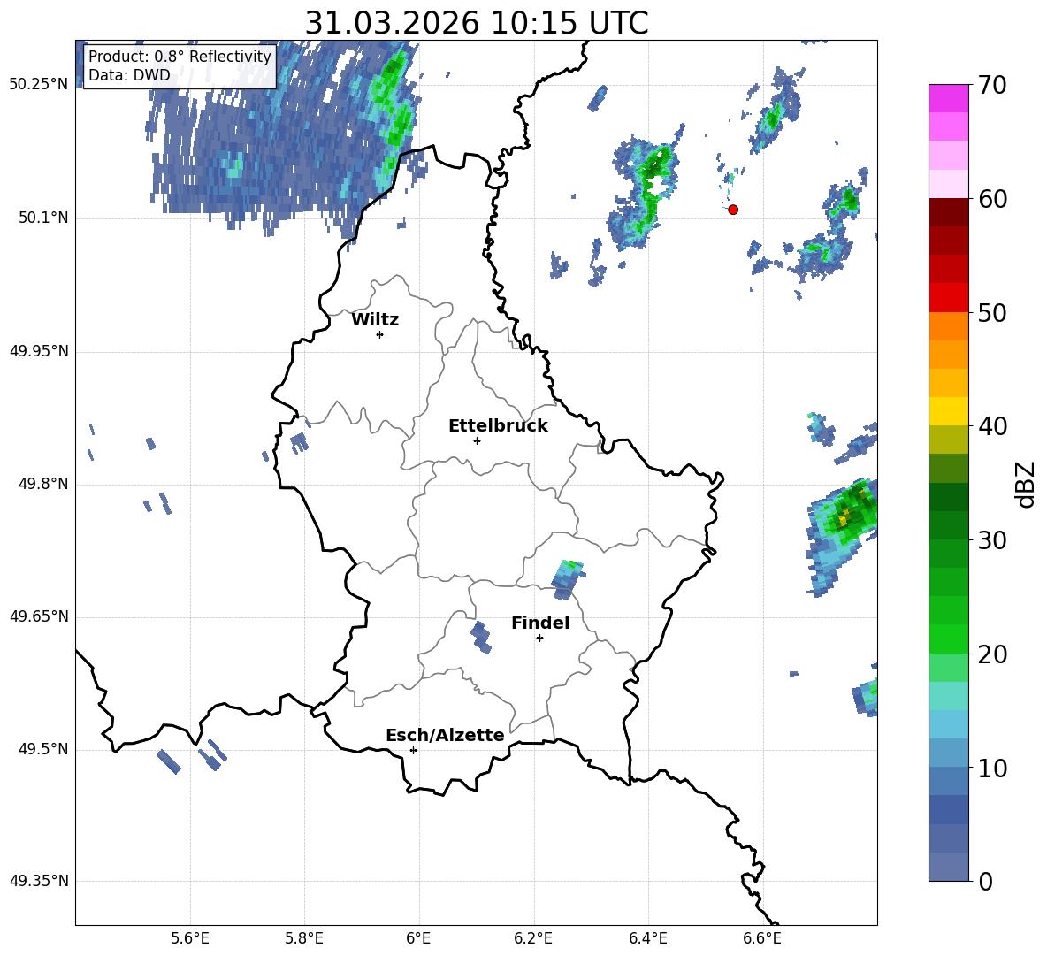Click the yellow colorbar segment above 40
The image size is (1047, 956).
pos(948,411)
